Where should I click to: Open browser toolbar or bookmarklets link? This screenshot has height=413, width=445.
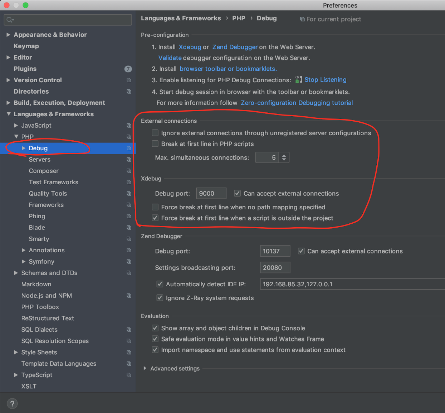(228, 69)
